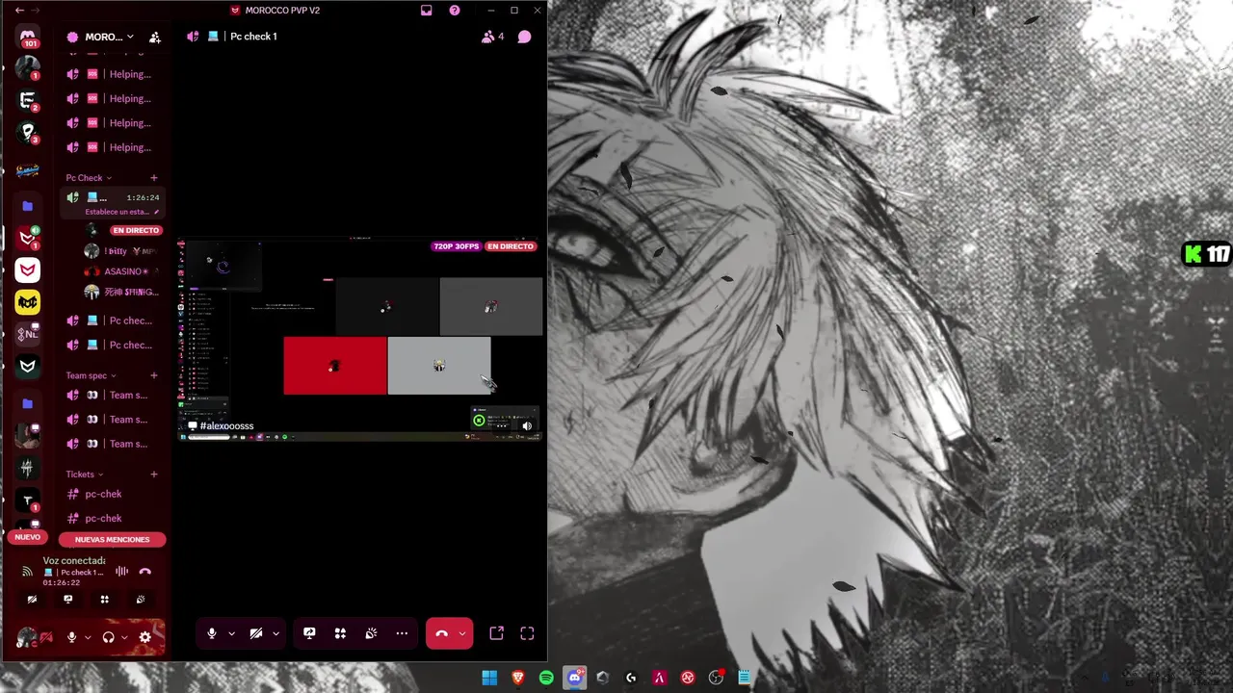Viewport: 1233px width, 693px height.
Task: Open input device arrow in user panel
Action: [x=88, y=637]
